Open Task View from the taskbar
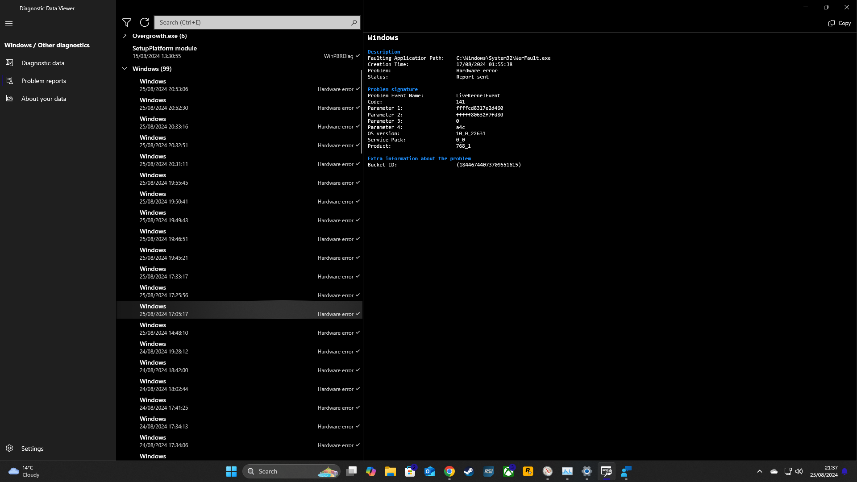The width and height of the screenshot is (857, 482). point(352,471)
